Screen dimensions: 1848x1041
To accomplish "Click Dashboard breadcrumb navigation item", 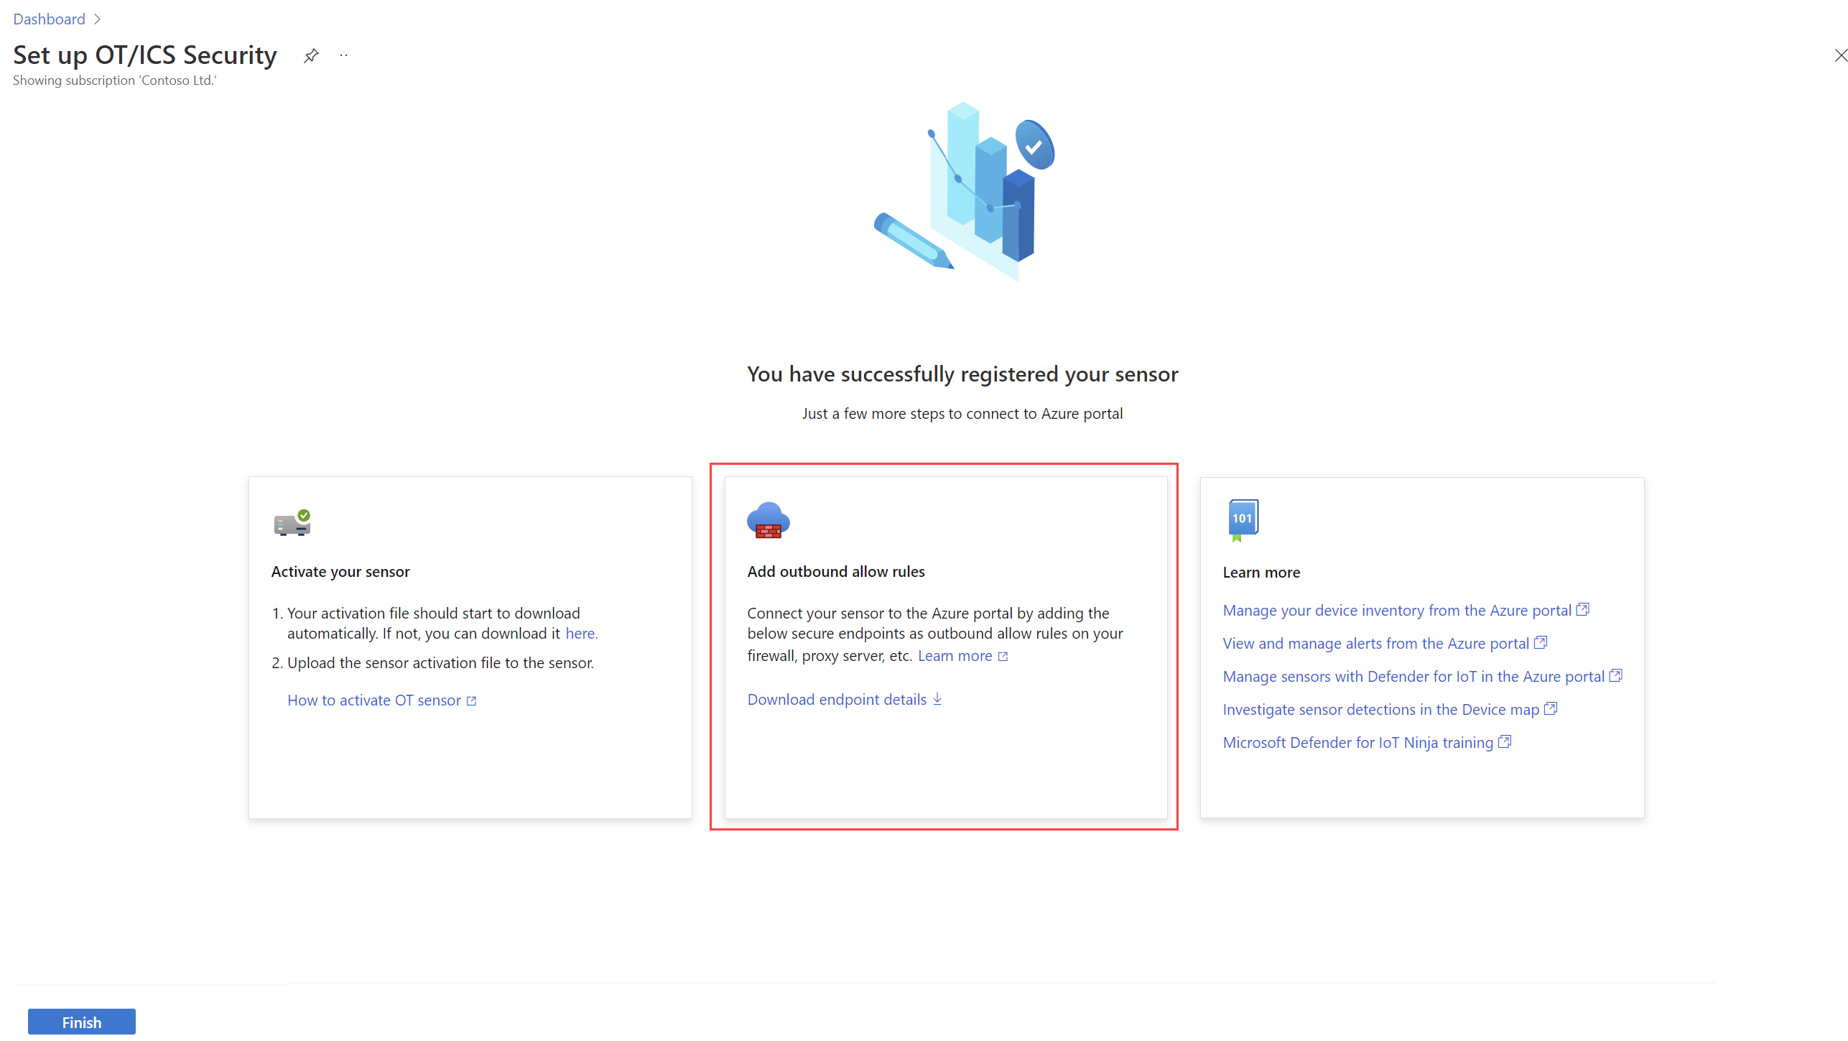I will (47, 18).
